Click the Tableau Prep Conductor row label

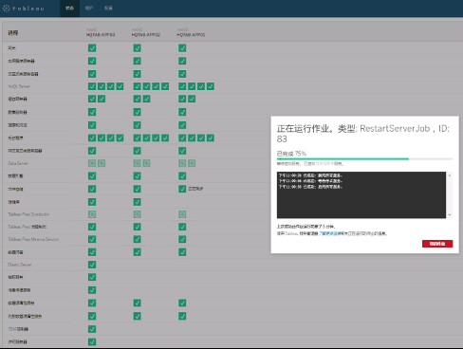28,214
